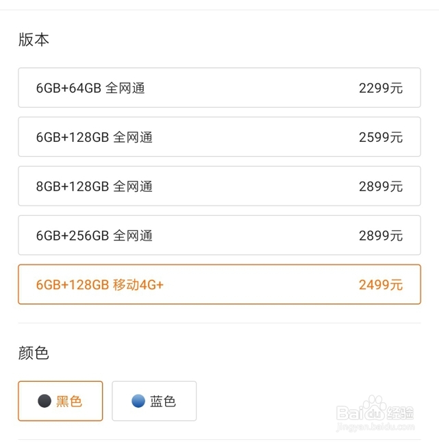Select the 黑色 color label

[x=69, y=401]
